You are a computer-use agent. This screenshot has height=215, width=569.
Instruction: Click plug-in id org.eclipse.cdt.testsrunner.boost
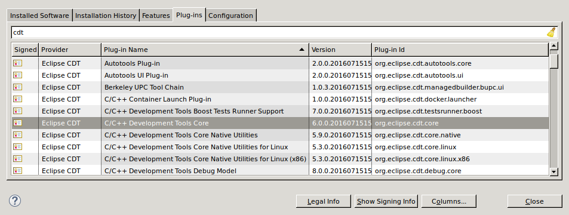pos(428,111)
